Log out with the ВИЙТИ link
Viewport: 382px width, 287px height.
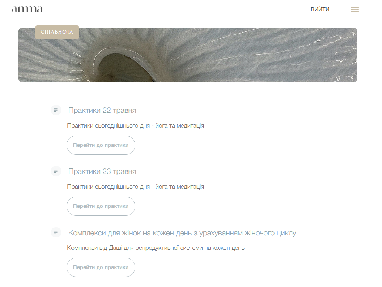click(x=320, y=9)
